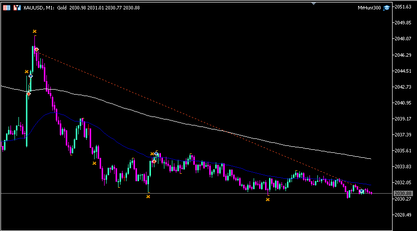
Task: Click the 2032.05 price scale label
Action: pyautogui.click(x=403, y=183)
